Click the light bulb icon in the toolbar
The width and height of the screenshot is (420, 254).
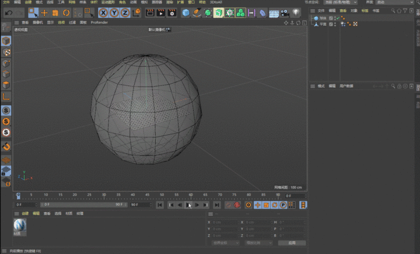pyautogui.click(x=296, y=13)
